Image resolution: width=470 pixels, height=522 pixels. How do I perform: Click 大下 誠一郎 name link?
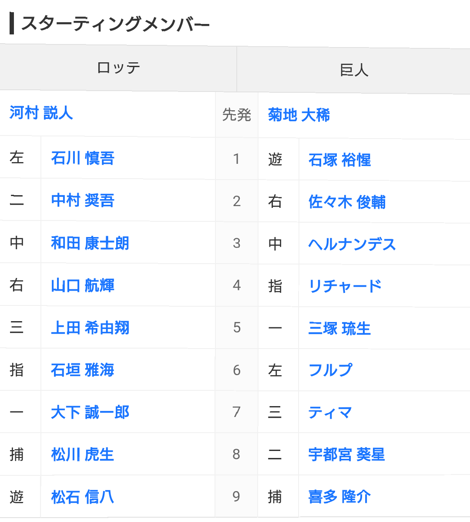90,413
